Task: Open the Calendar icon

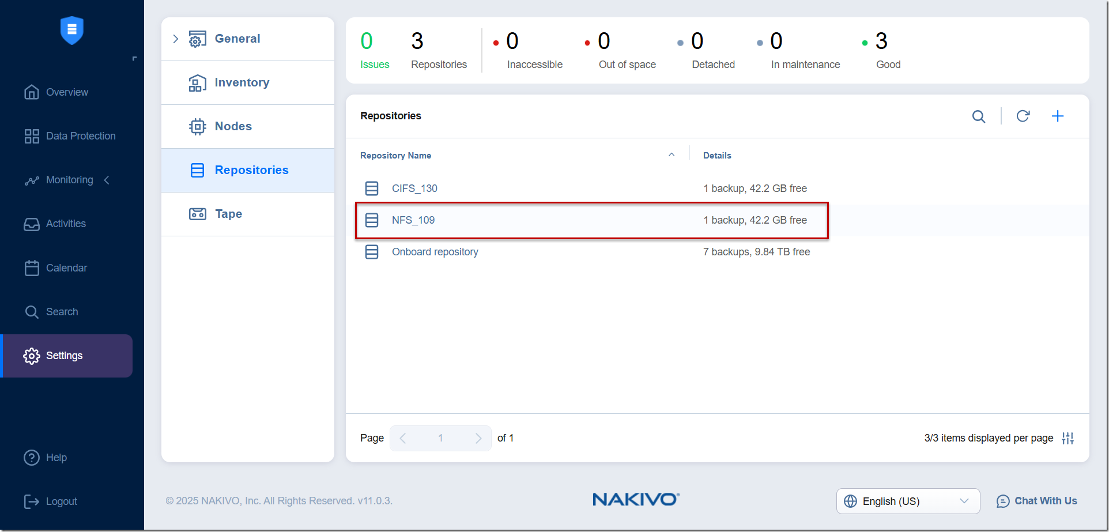Action: click(32, 268)
